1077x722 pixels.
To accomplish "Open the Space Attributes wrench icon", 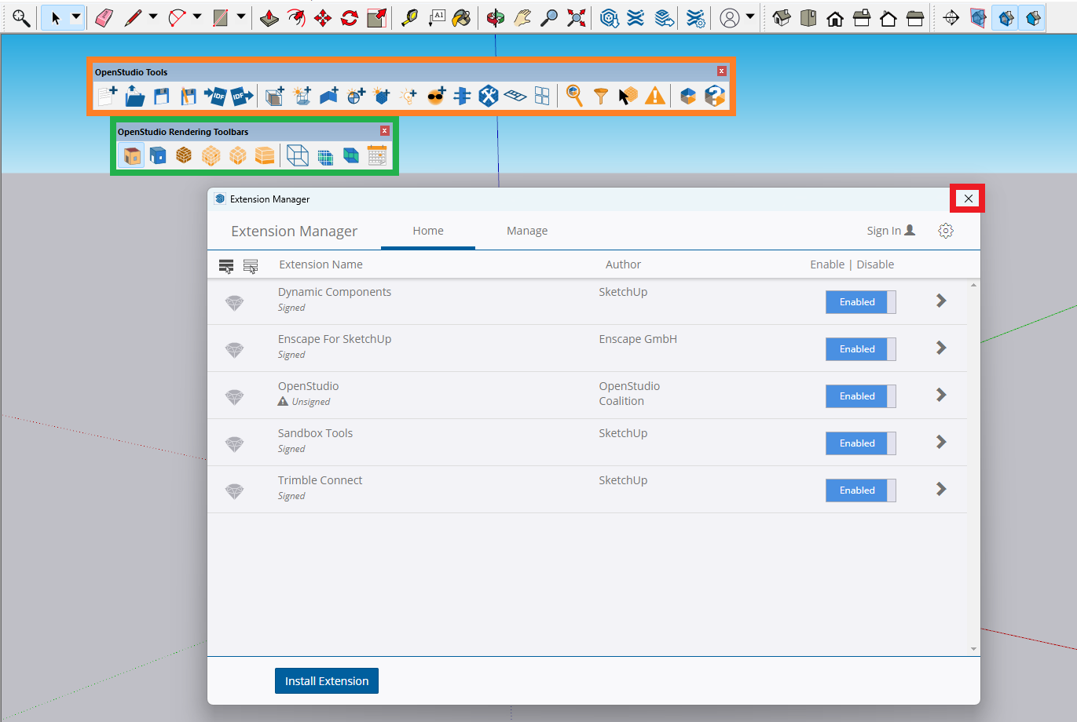I will pos(489,96).
